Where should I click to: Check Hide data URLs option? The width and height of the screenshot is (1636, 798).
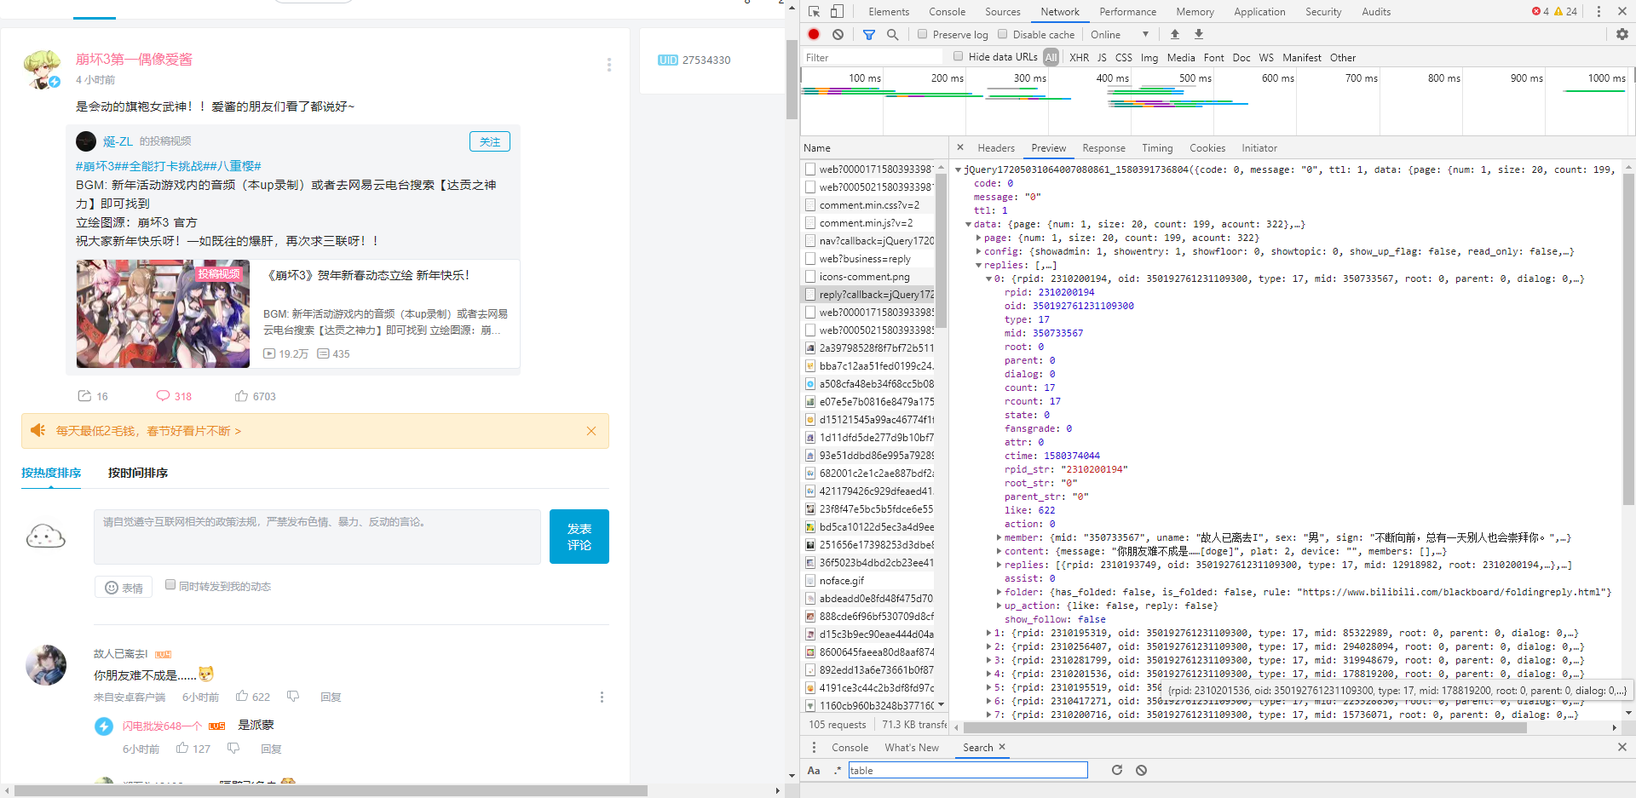tap(959, 56)
